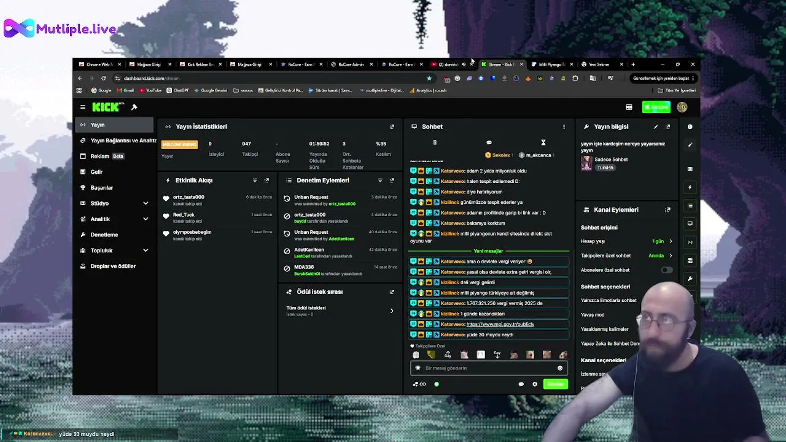
Task: Switch to the Kick Reklam browser tab
Action: pyautogui.click(x=200, y=64)
